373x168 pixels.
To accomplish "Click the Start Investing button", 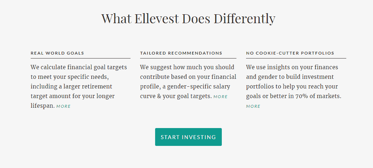I will pos(188,137).
